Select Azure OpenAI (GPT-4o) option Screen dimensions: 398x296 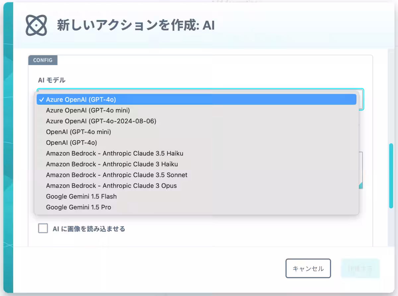pos(81,99)
